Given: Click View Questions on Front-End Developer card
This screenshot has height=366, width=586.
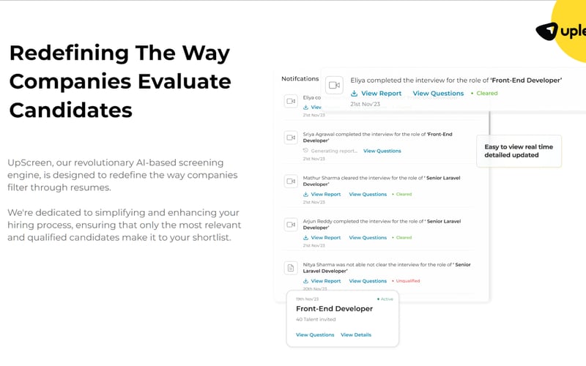Looking at the screenshot, I should pyautogui.click(x=315, y=335).
